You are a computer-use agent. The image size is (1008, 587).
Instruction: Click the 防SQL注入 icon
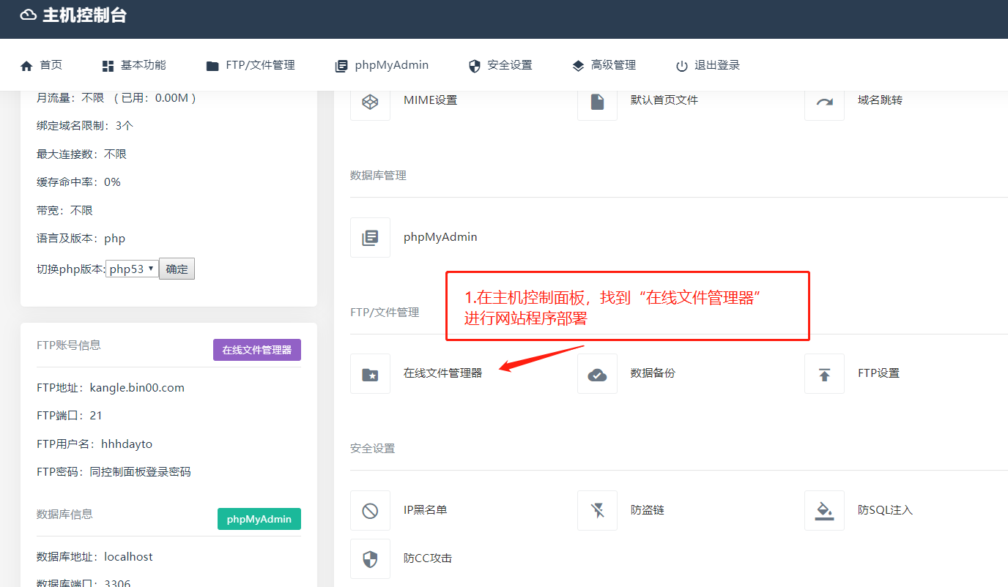coord(824,510)
